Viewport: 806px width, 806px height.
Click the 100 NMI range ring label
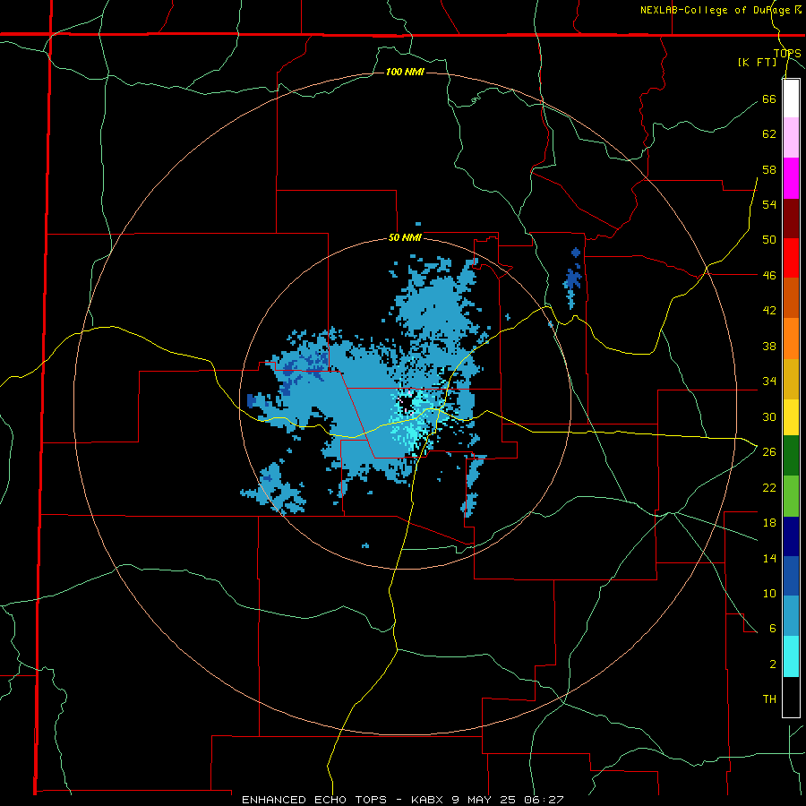pos(405,72)
